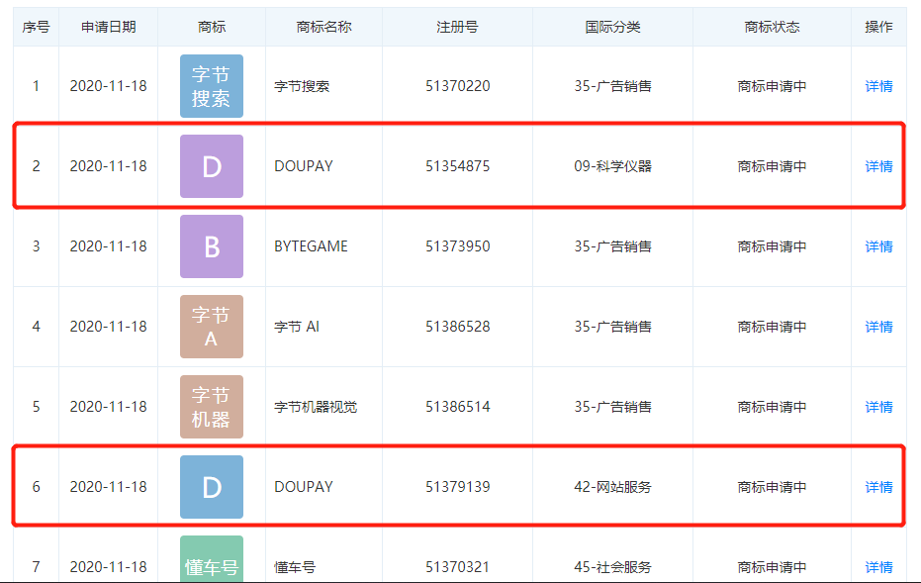This screenshot has width=921, height=583.
Task: Click the 字节搜索 trademark logo thumbnail
Action: (x=211, y=86)
